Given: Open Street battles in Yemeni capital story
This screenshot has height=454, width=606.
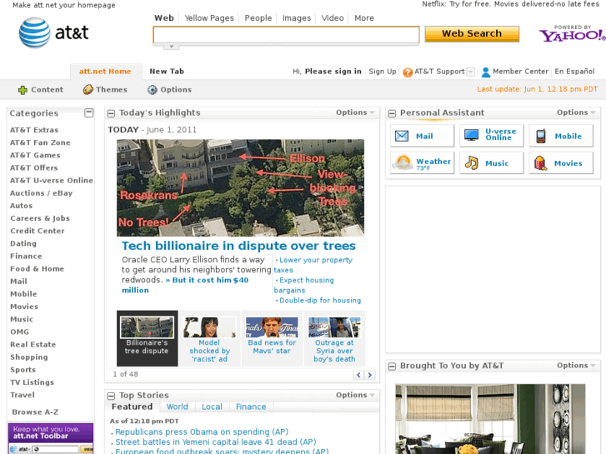Looking at the screenshot, I should click(x=216, y=442).
